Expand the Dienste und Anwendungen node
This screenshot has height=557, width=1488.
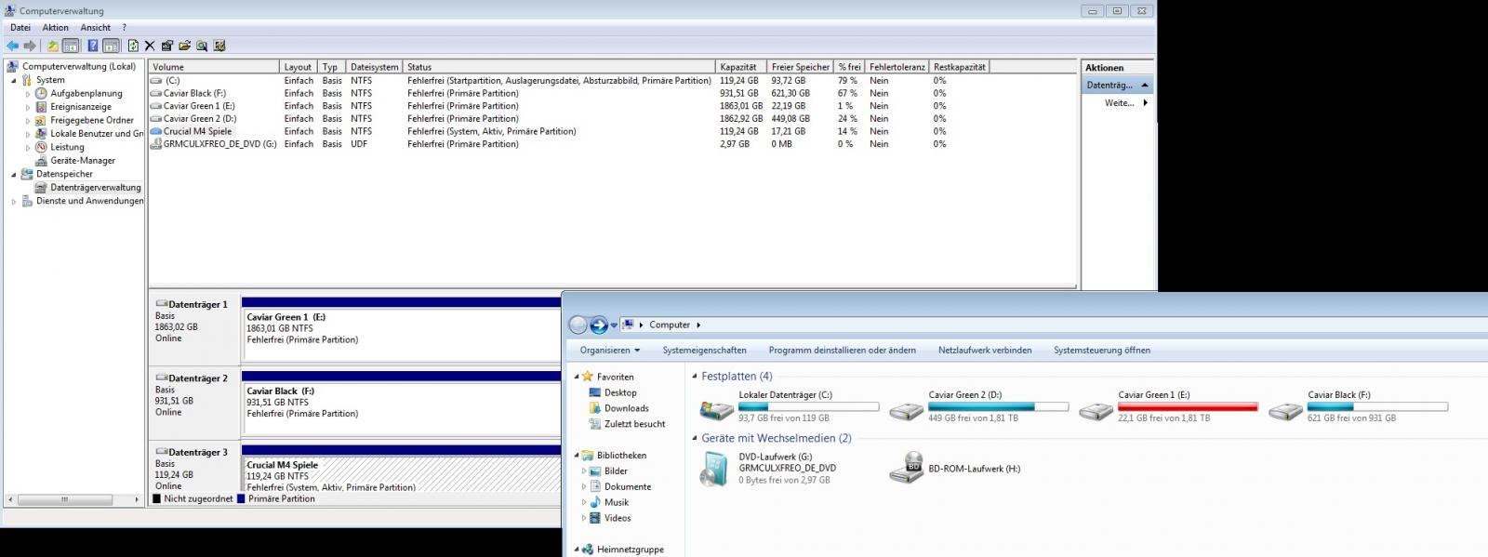tap(14, 201)
